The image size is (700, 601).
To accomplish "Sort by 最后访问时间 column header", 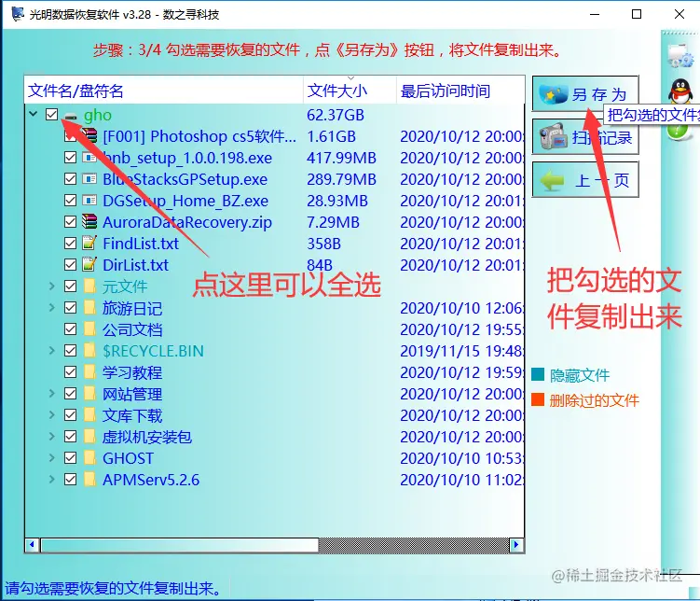I will coord(460,91).
